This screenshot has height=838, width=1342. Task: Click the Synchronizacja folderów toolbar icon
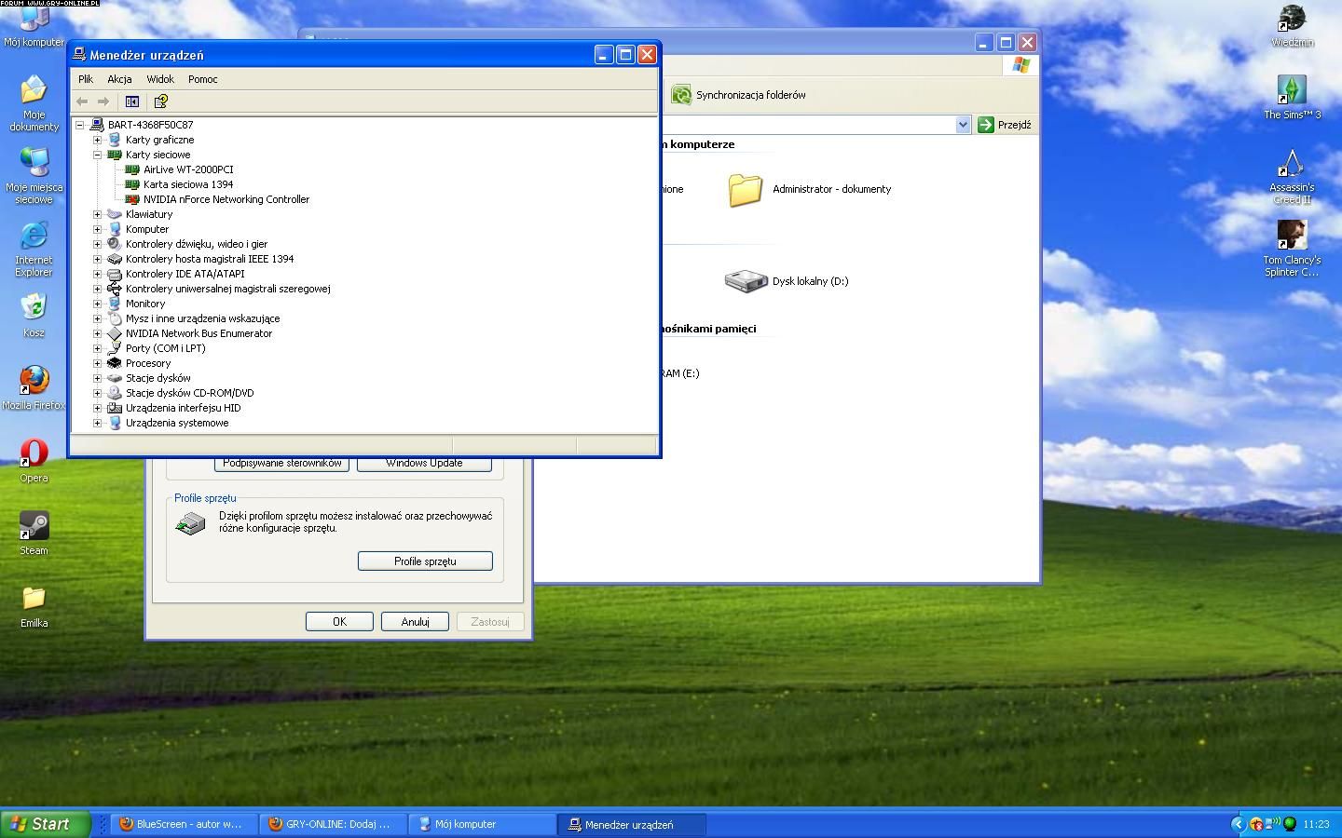[681, 95]
